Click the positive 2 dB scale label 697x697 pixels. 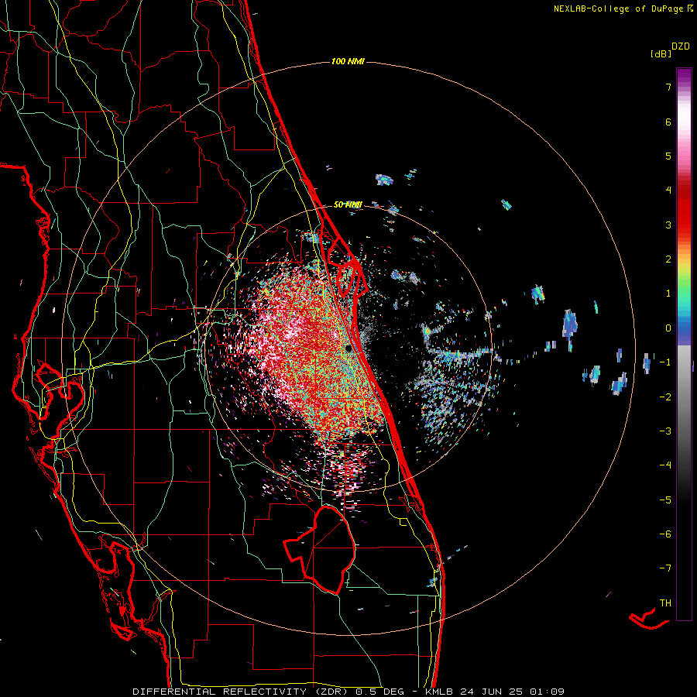coord(668,259)
